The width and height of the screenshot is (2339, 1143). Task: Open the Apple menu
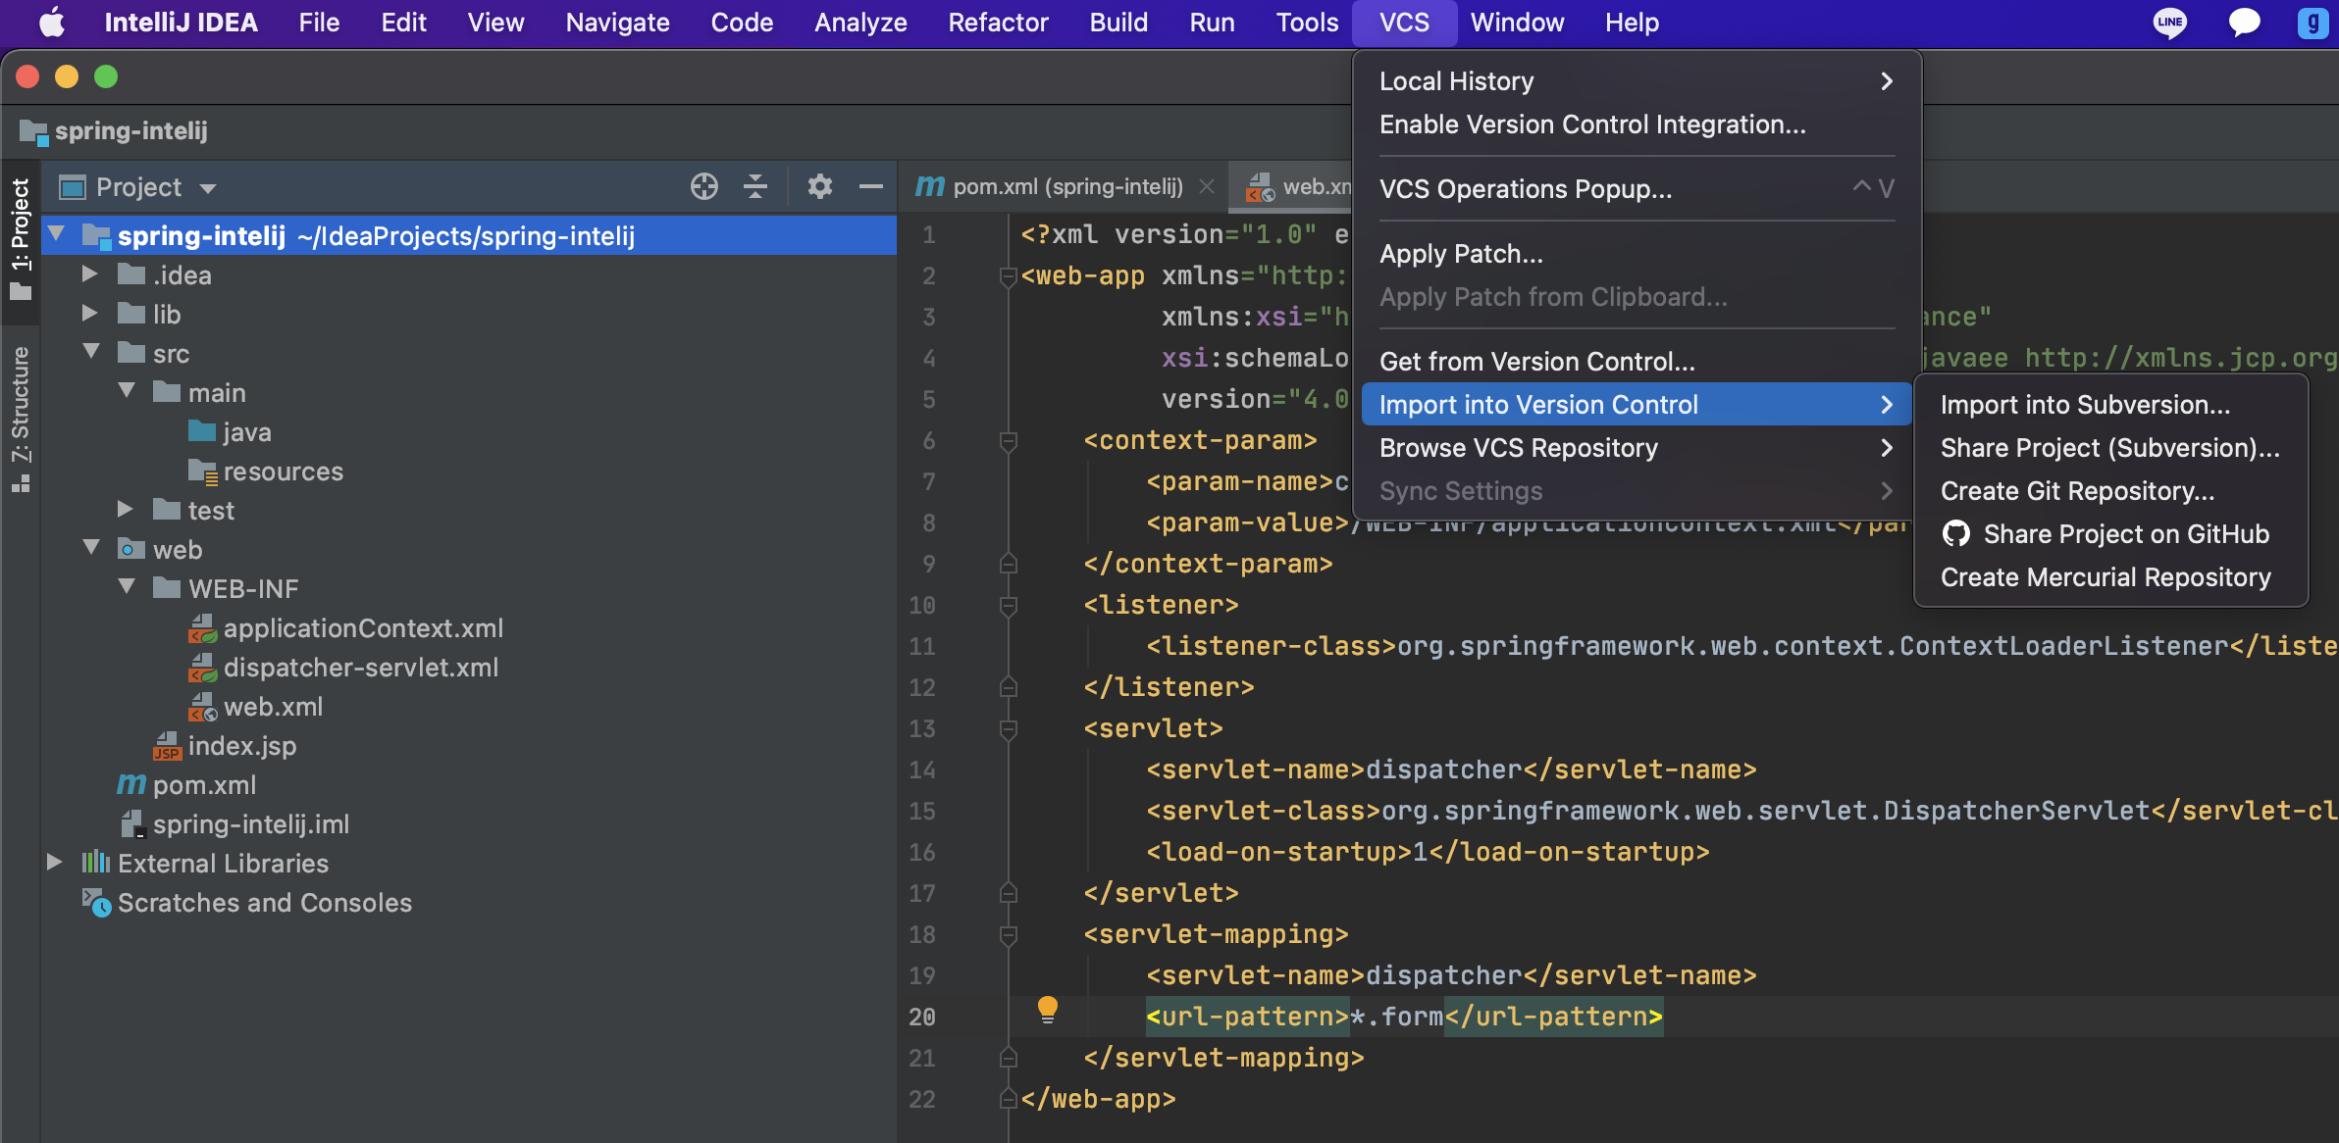click(51, 22)
